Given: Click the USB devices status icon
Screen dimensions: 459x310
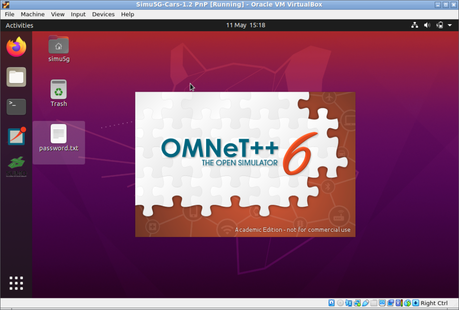Looking at the screenshot, I should point(366,303).
